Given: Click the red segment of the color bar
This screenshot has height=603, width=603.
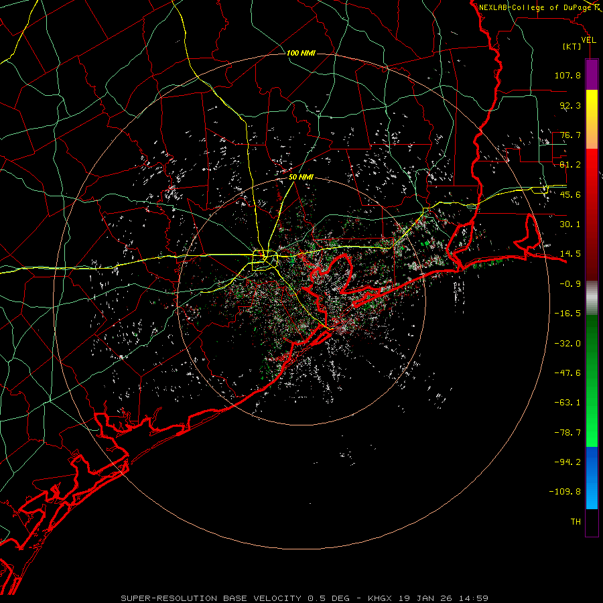Looking at the screenshot, I should click(592, 214).
